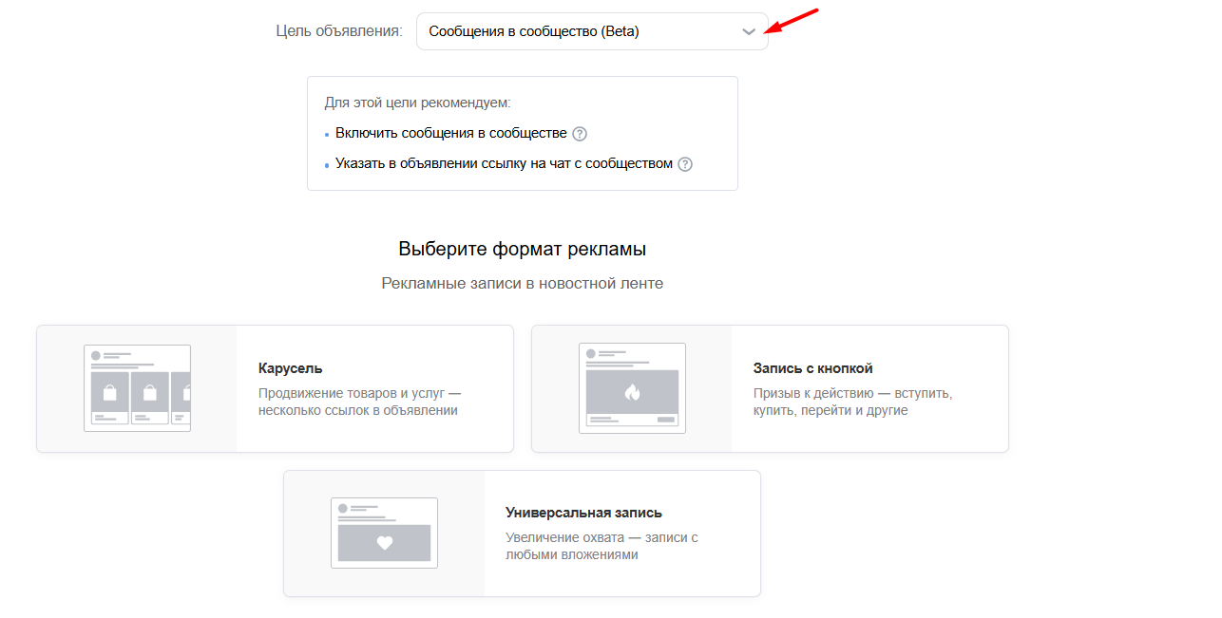Click 'Включить сообщения в сообществе' text

(451, 133)
